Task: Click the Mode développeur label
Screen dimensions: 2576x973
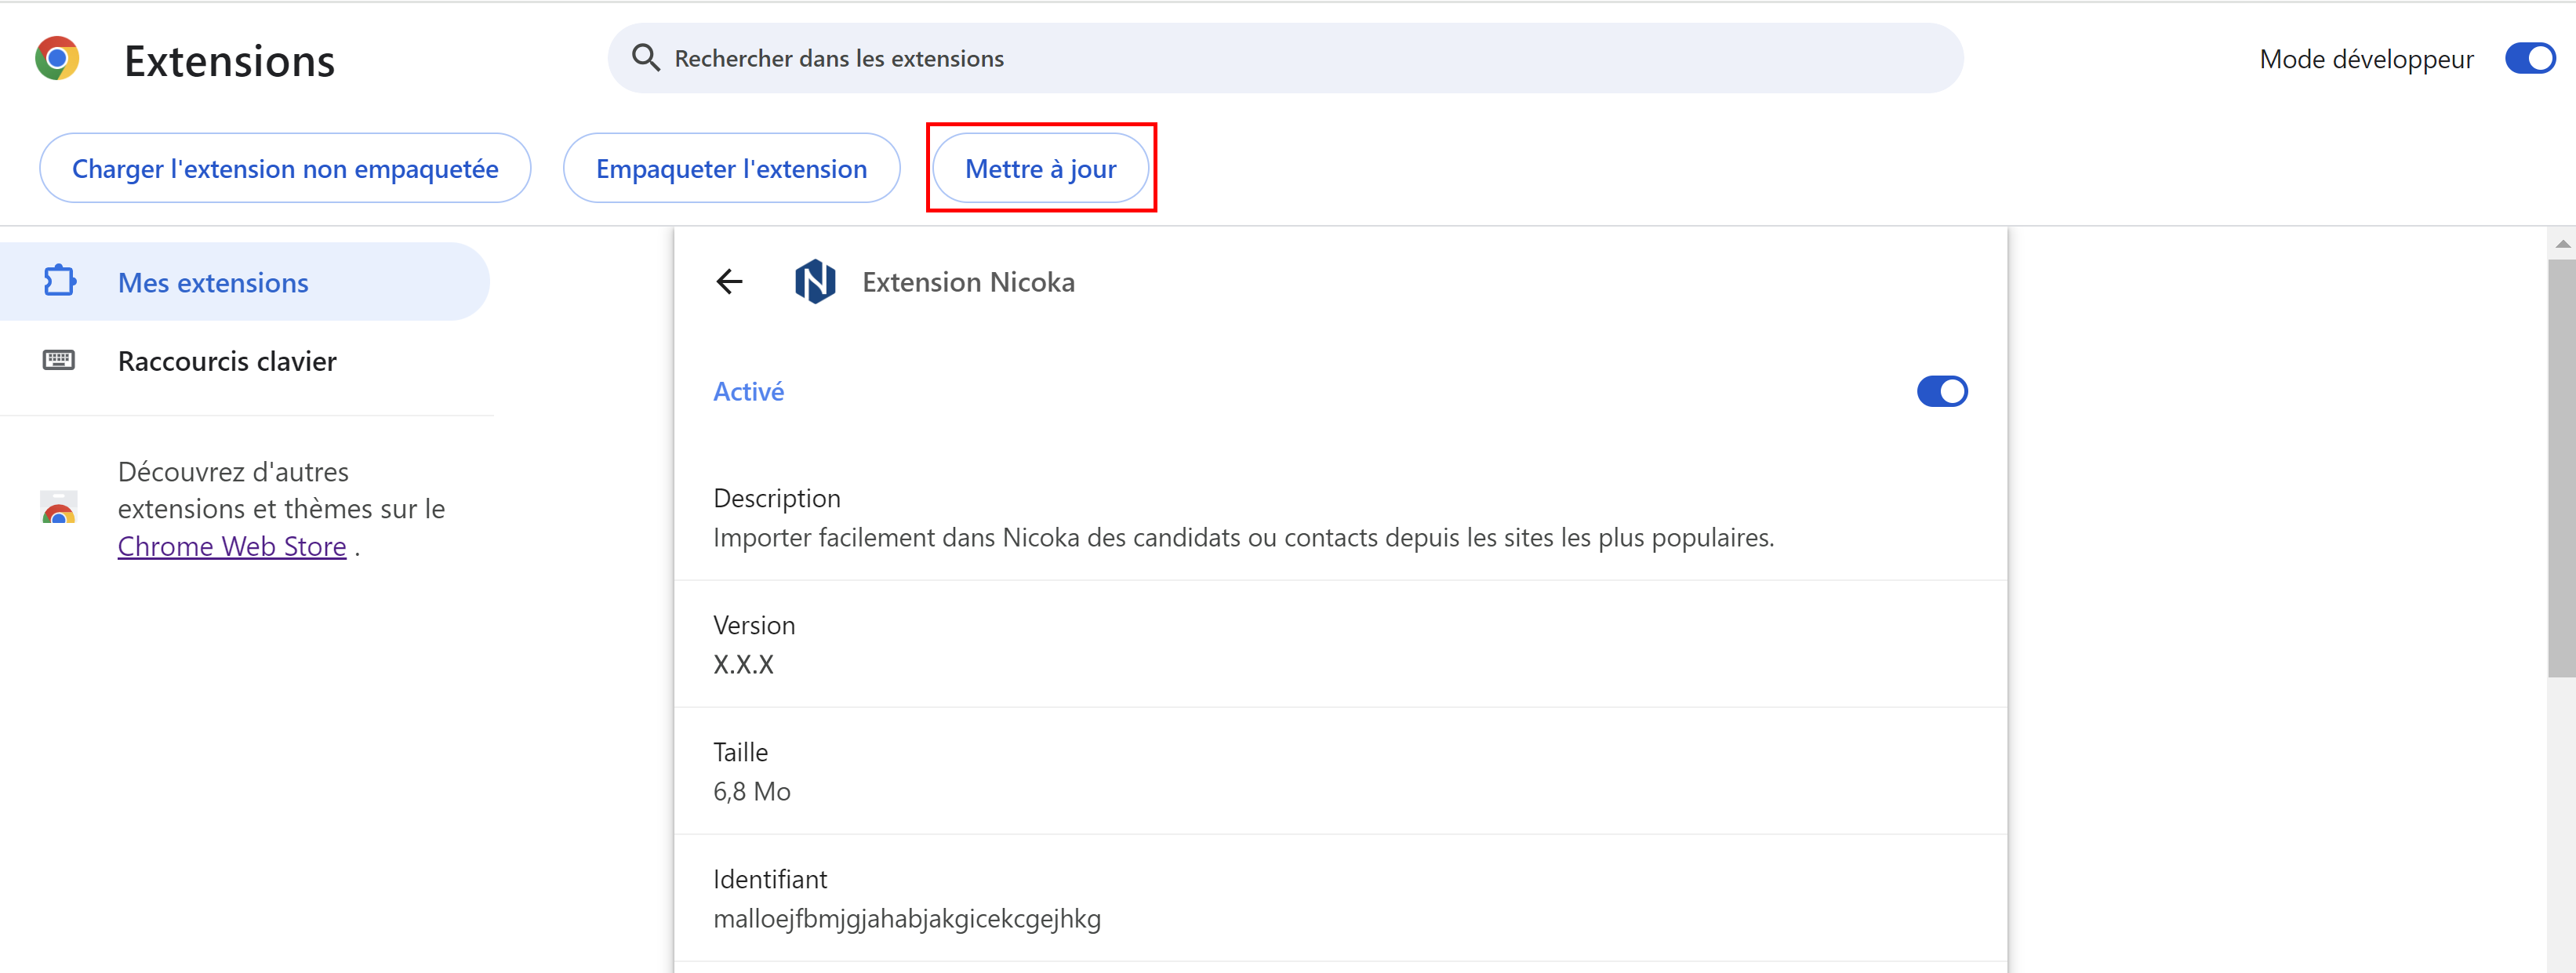Action: [2366, 59]
